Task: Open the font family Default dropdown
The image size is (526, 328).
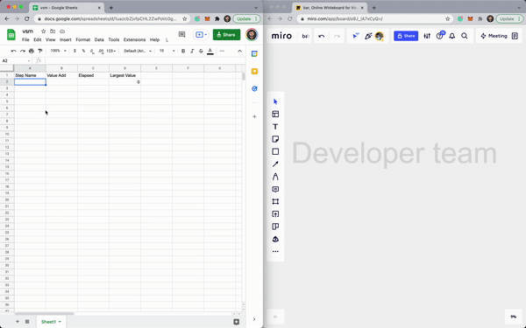Action: [138, 51]
